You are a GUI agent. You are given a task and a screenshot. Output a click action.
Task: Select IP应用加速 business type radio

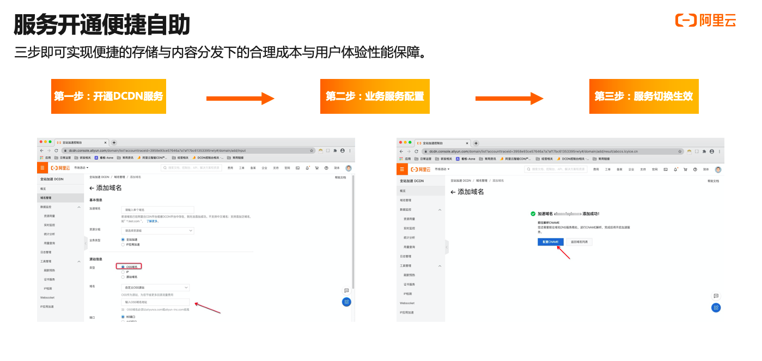(123, 244)
